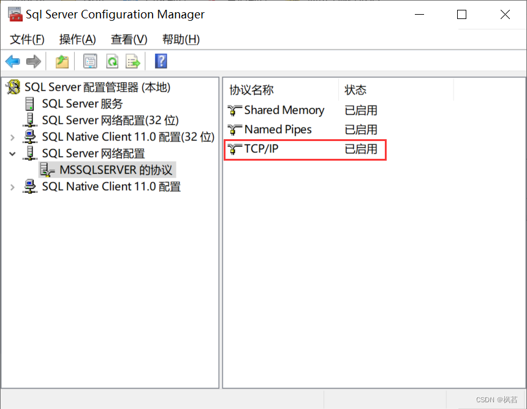
Task: Click the root SQL Server 配置管理器 icon
Action: (x=13, y=87)
